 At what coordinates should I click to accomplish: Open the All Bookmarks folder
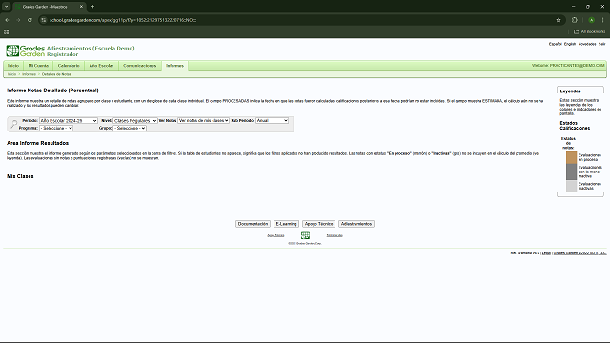pyautogui.click(x=589, y=31)
